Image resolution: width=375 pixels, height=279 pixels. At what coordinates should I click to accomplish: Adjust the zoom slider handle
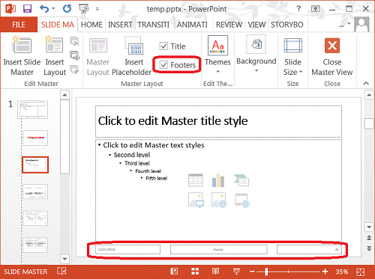(x=266, y=272)
